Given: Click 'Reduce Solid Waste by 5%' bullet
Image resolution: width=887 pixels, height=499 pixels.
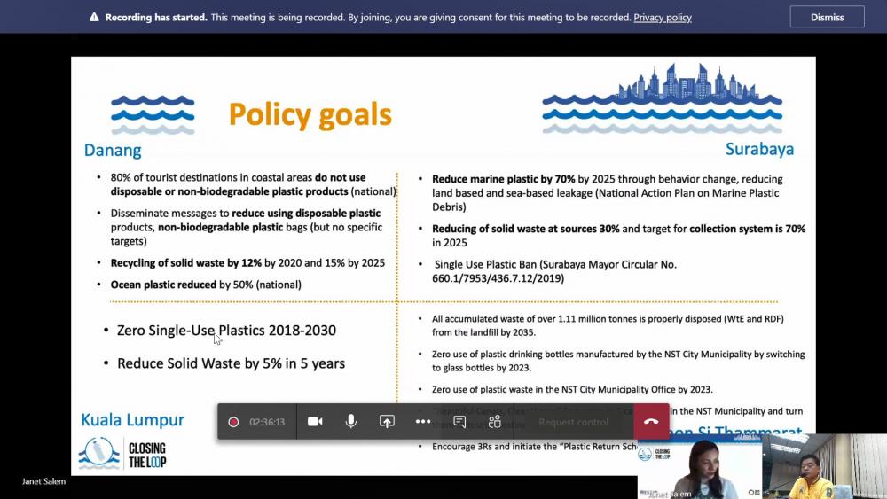Looking at the screenshot, I should click(231, 363).
